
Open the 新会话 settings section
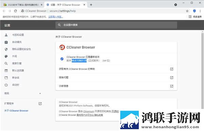point(16,78)
